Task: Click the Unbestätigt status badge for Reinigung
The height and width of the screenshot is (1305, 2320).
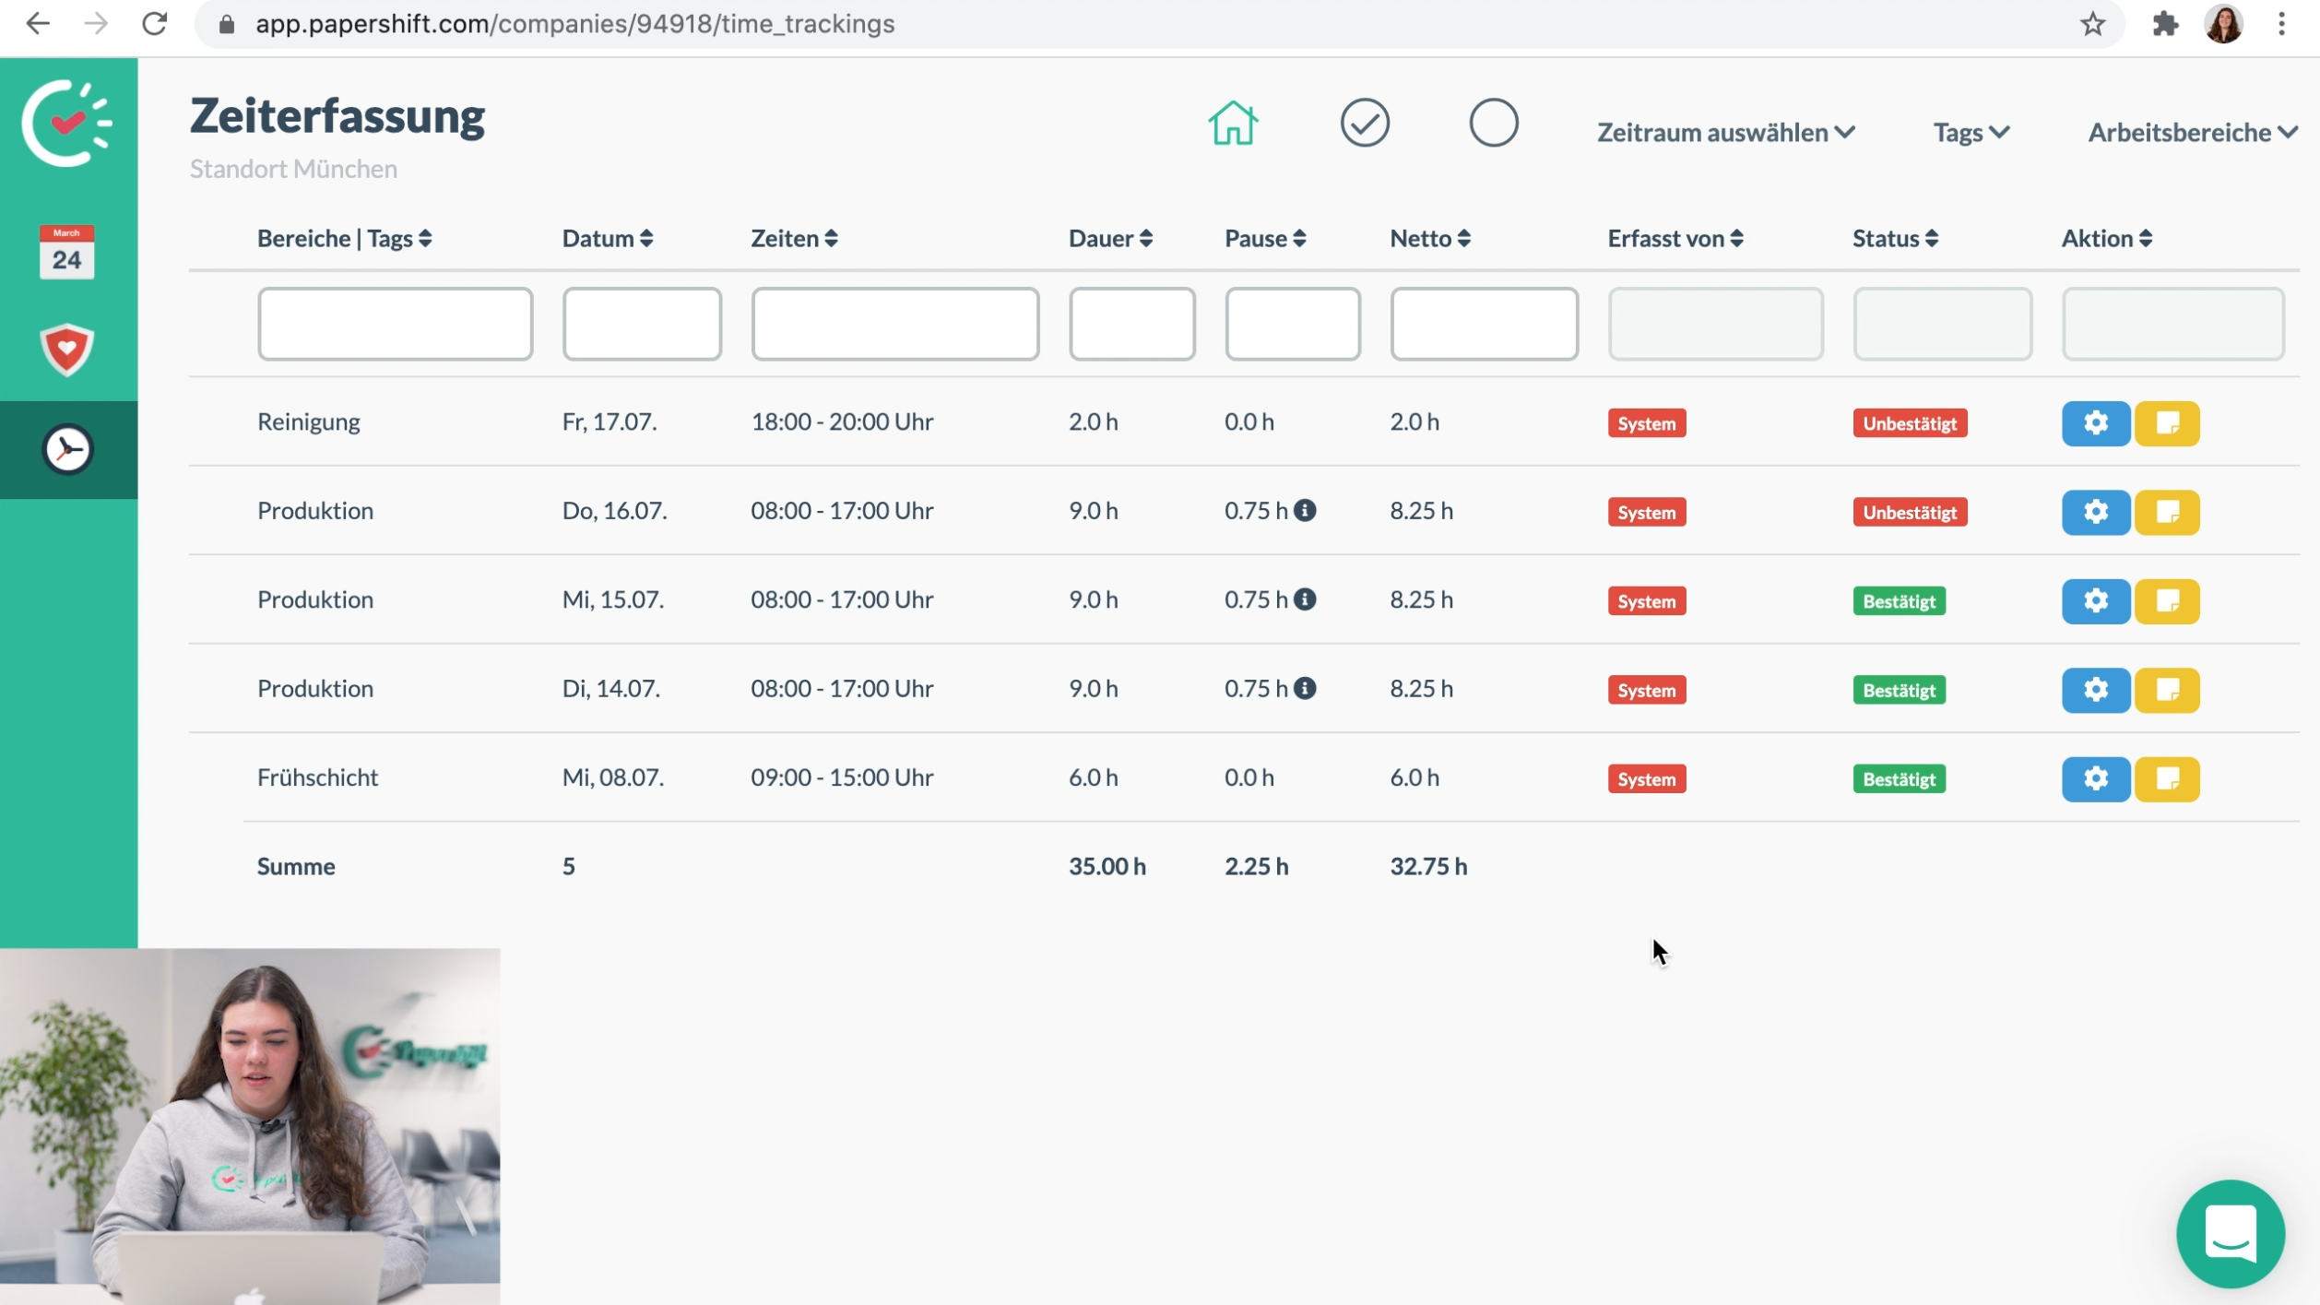Action: pos(1909,423)
